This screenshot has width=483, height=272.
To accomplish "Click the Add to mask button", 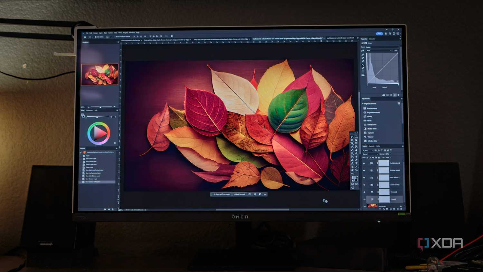I will pos(239,194).
